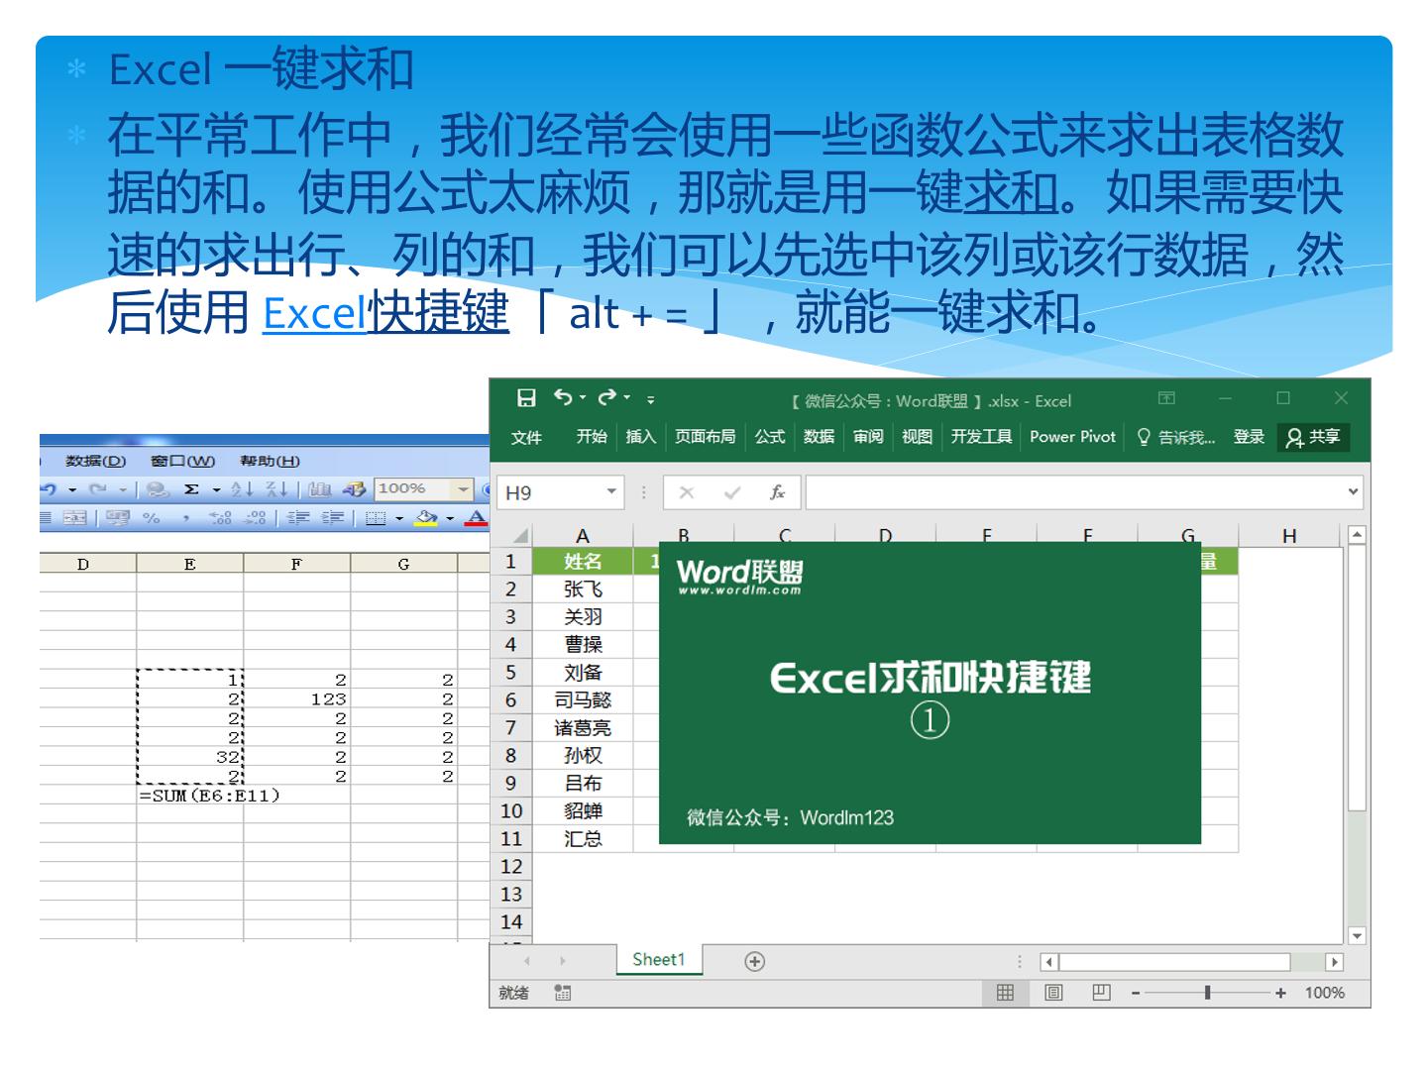Click the macro record icon in status bar

pos(562,992)
